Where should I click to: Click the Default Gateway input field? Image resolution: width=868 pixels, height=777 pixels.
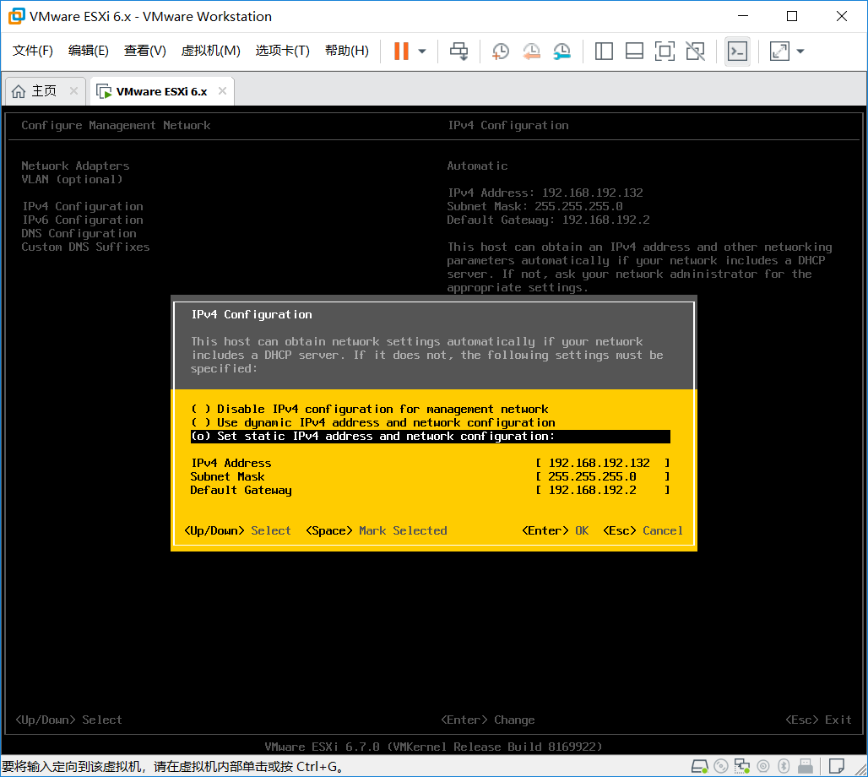point(603,490)
